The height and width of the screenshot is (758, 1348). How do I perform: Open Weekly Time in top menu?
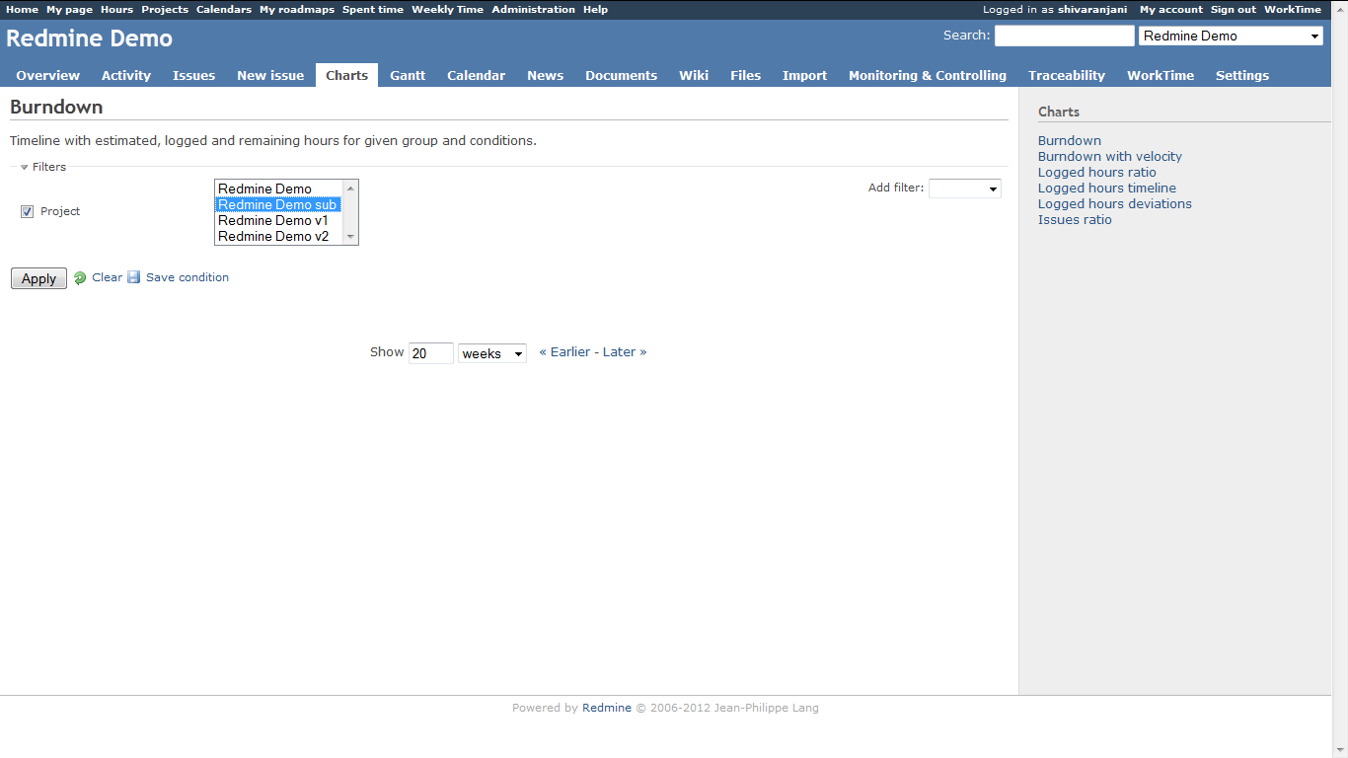[447, 9]
